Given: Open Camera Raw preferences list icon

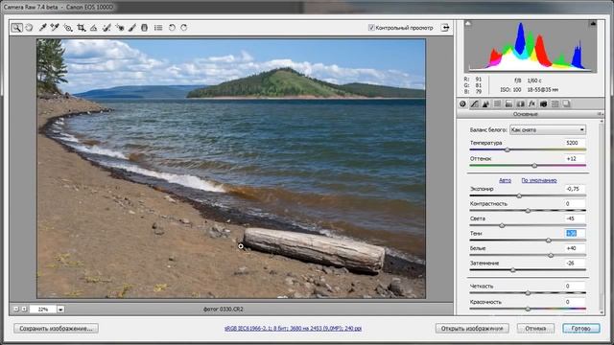Looking at the screenshot, I should point(158,28).
